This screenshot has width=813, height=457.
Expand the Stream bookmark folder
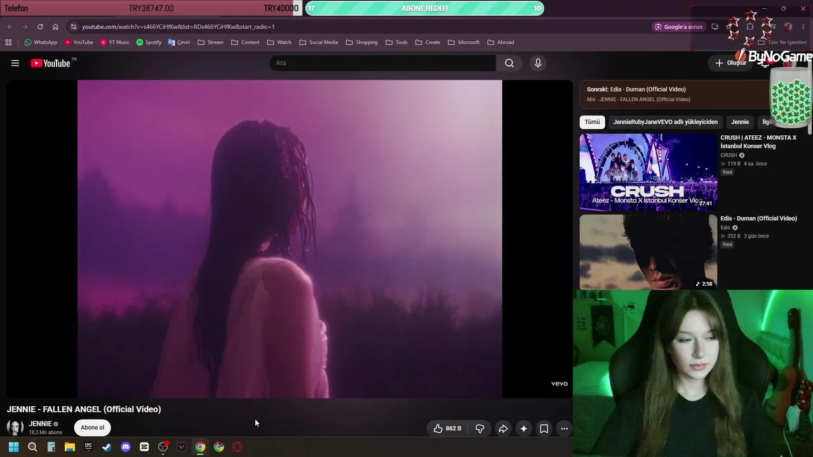pos(211,43)
